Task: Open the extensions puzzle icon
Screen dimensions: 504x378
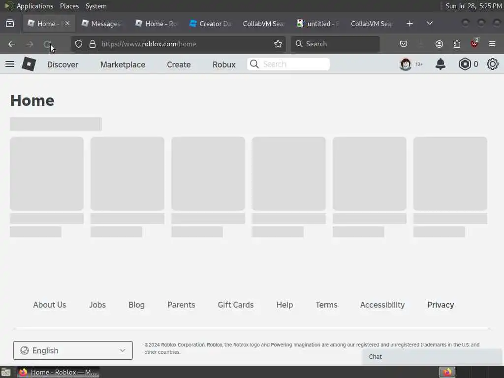Action: point(457,44)
